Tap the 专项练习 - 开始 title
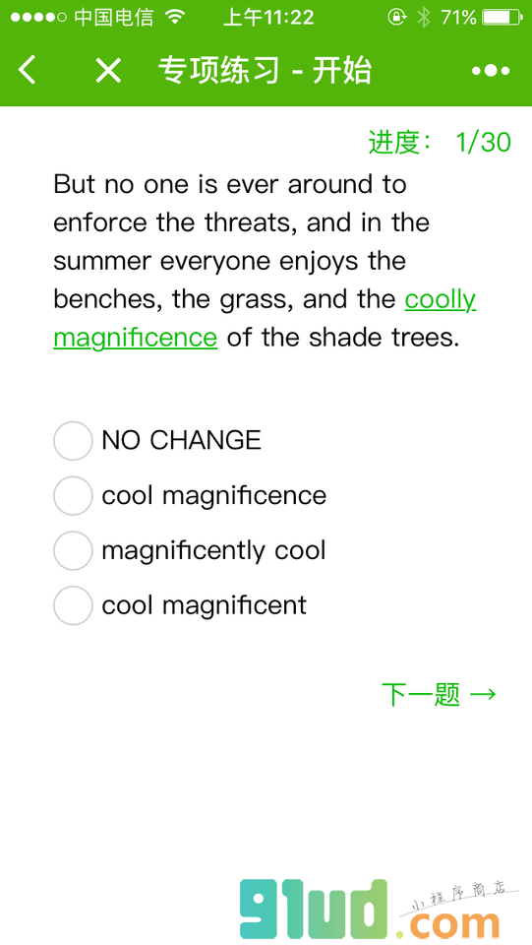Screen dimensions: 532x945 pos(265,71)
